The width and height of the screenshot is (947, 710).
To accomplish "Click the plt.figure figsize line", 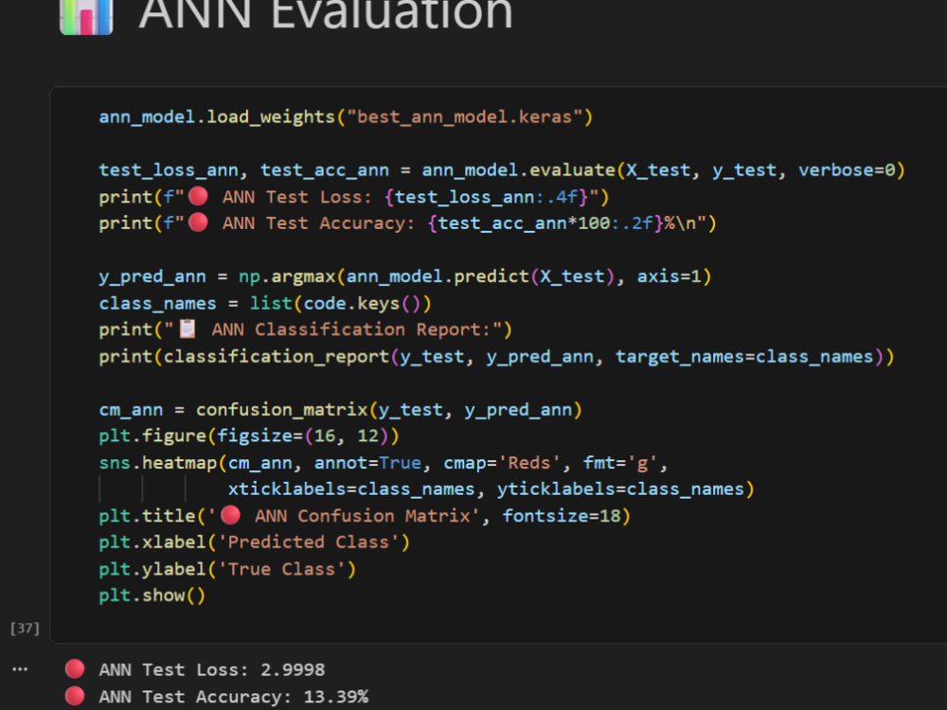I will (x=249, y=435).
